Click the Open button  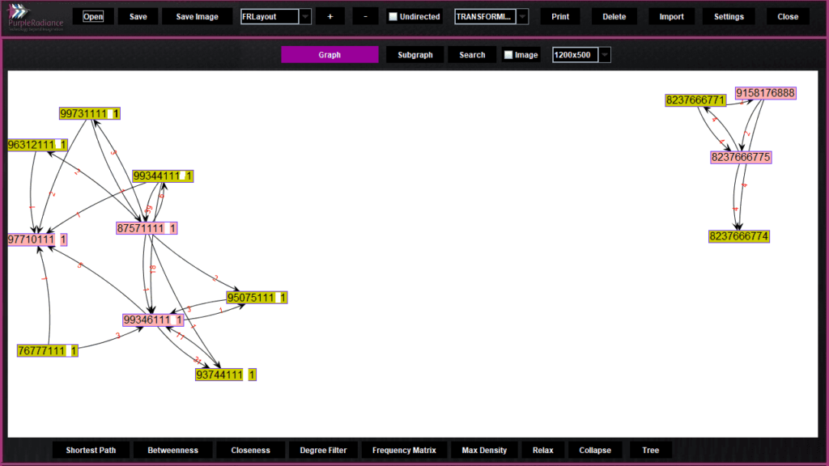[x=93, y=16]
